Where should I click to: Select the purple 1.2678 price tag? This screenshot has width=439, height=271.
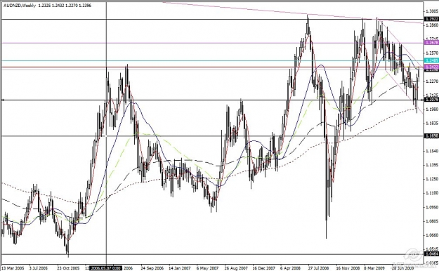[x=432, y=43]
